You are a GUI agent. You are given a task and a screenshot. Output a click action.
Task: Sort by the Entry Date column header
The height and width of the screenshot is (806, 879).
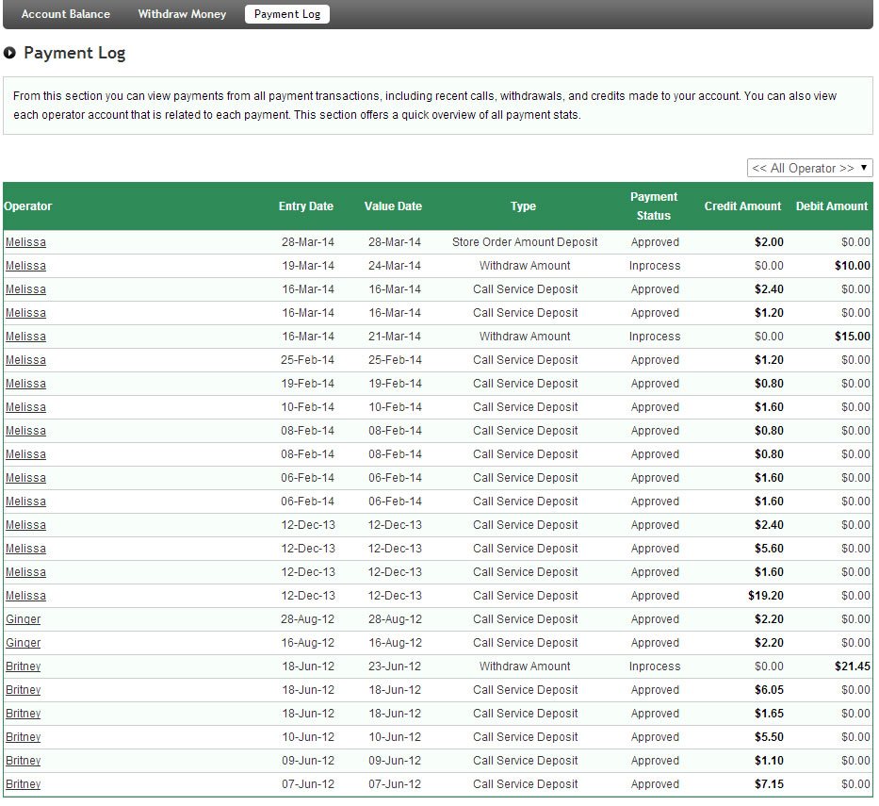[x=305, y=206]
